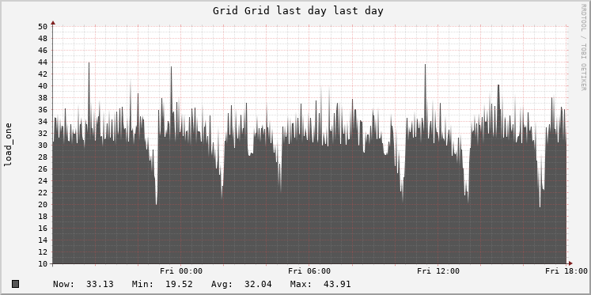The image size is (591, 295).
Task: Click the 'Avg: 32.04' legend value
Action: pyautogui.click(x=241, y=284)
